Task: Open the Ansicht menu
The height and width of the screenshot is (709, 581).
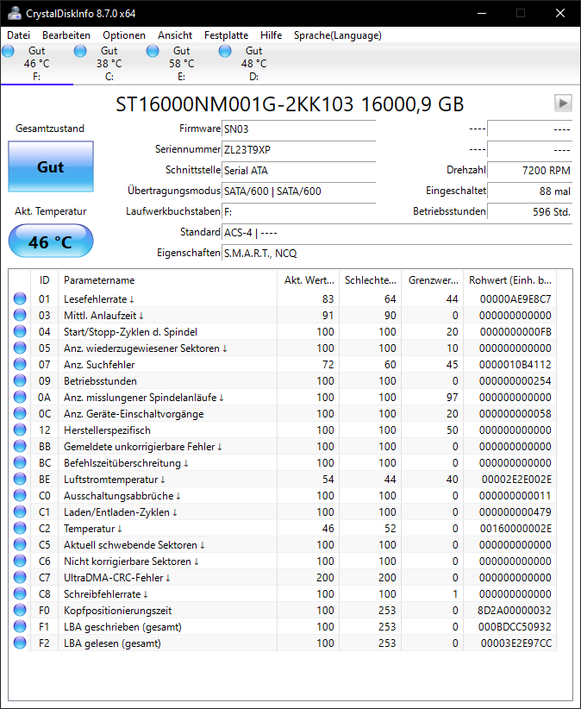Action: (175, 35)
